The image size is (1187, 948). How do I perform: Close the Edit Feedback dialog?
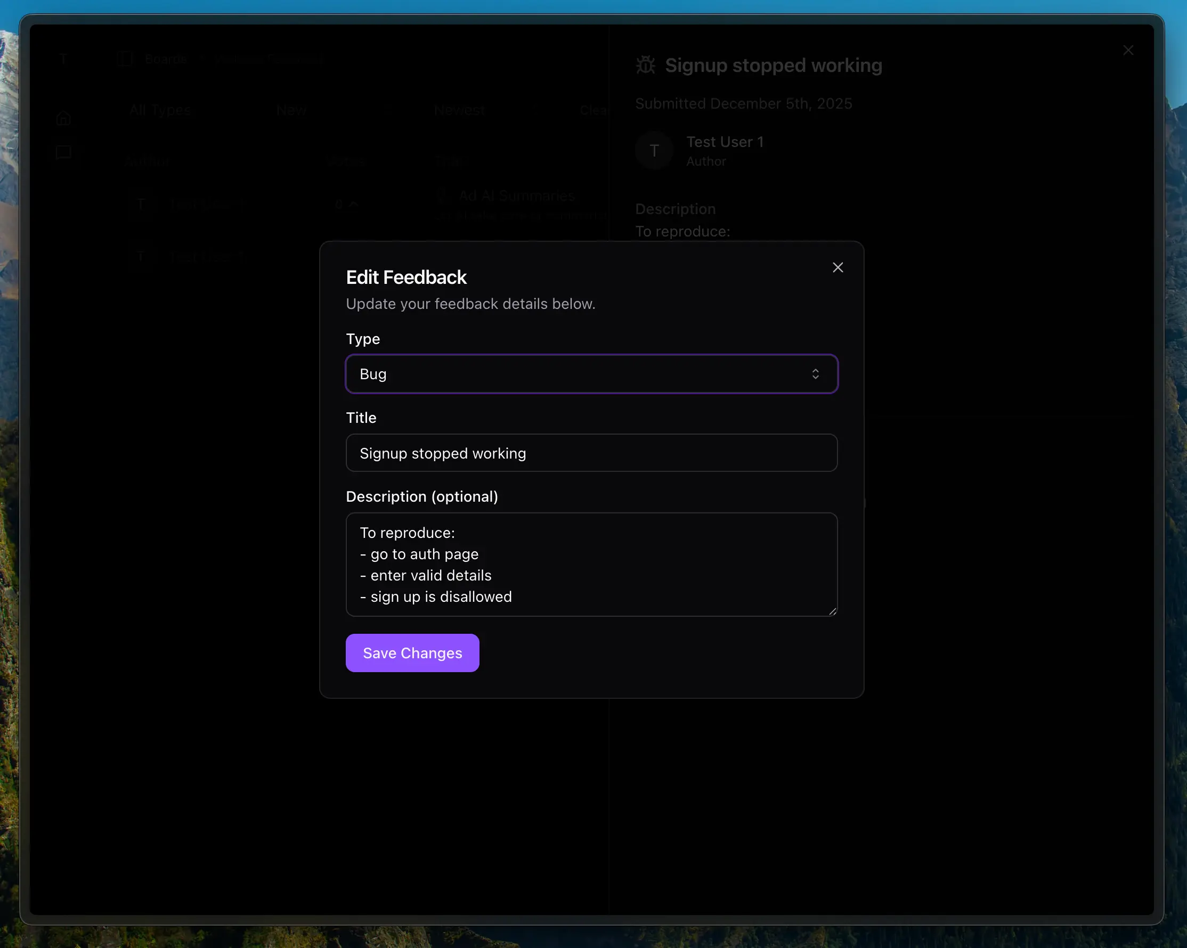[x=838, y=267]
